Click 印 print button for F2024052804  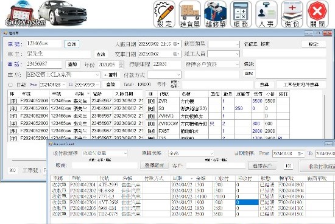[x=13, y=116]
